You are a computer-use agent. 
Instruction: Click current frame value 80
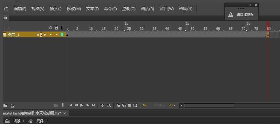tap(145, 105)
